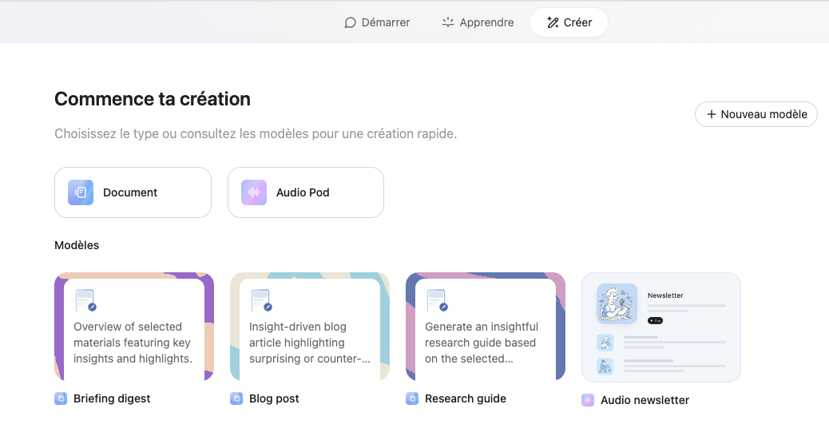Click the small icon beside Briefing digest label
Image resolution: width=829 pixels, height=428 pixels.
click(61, 398)
